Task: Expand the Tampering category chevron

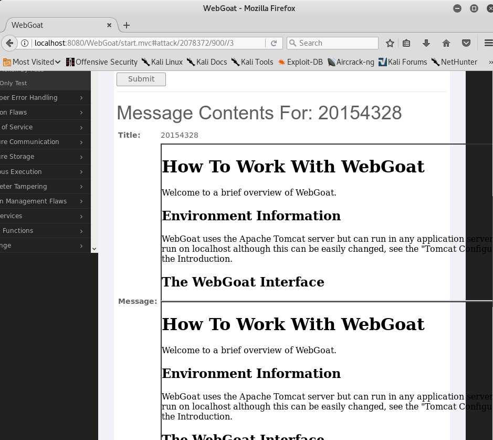Action: tap(81, 187)
